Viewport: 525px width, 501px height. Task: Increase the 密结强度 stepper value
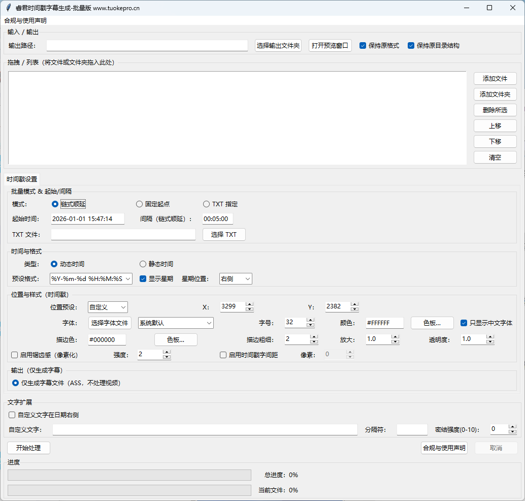point(512,426)
